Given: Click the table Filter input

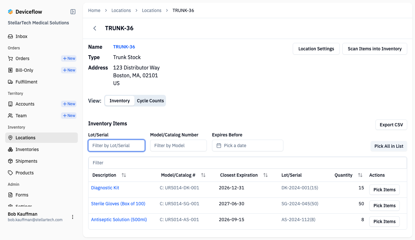Looking at the screenshot, I should click(248, 163).
